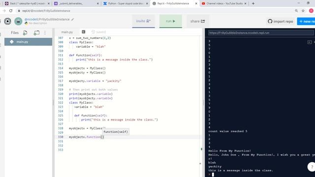The width and height of the screenshot is (315, 177).
Task: Click 'print(myobjectx.variable)' on line 320
Action: (x=91, y=94)
